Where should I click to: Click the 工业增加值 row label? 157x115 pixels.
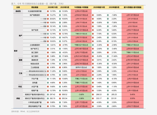pos(35,68)
